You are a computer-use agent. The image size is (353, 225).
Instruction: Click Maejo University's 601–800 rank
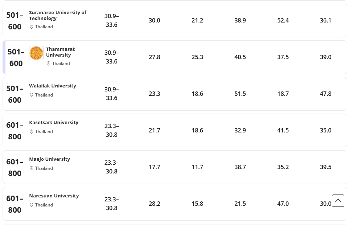click(15, 167)
